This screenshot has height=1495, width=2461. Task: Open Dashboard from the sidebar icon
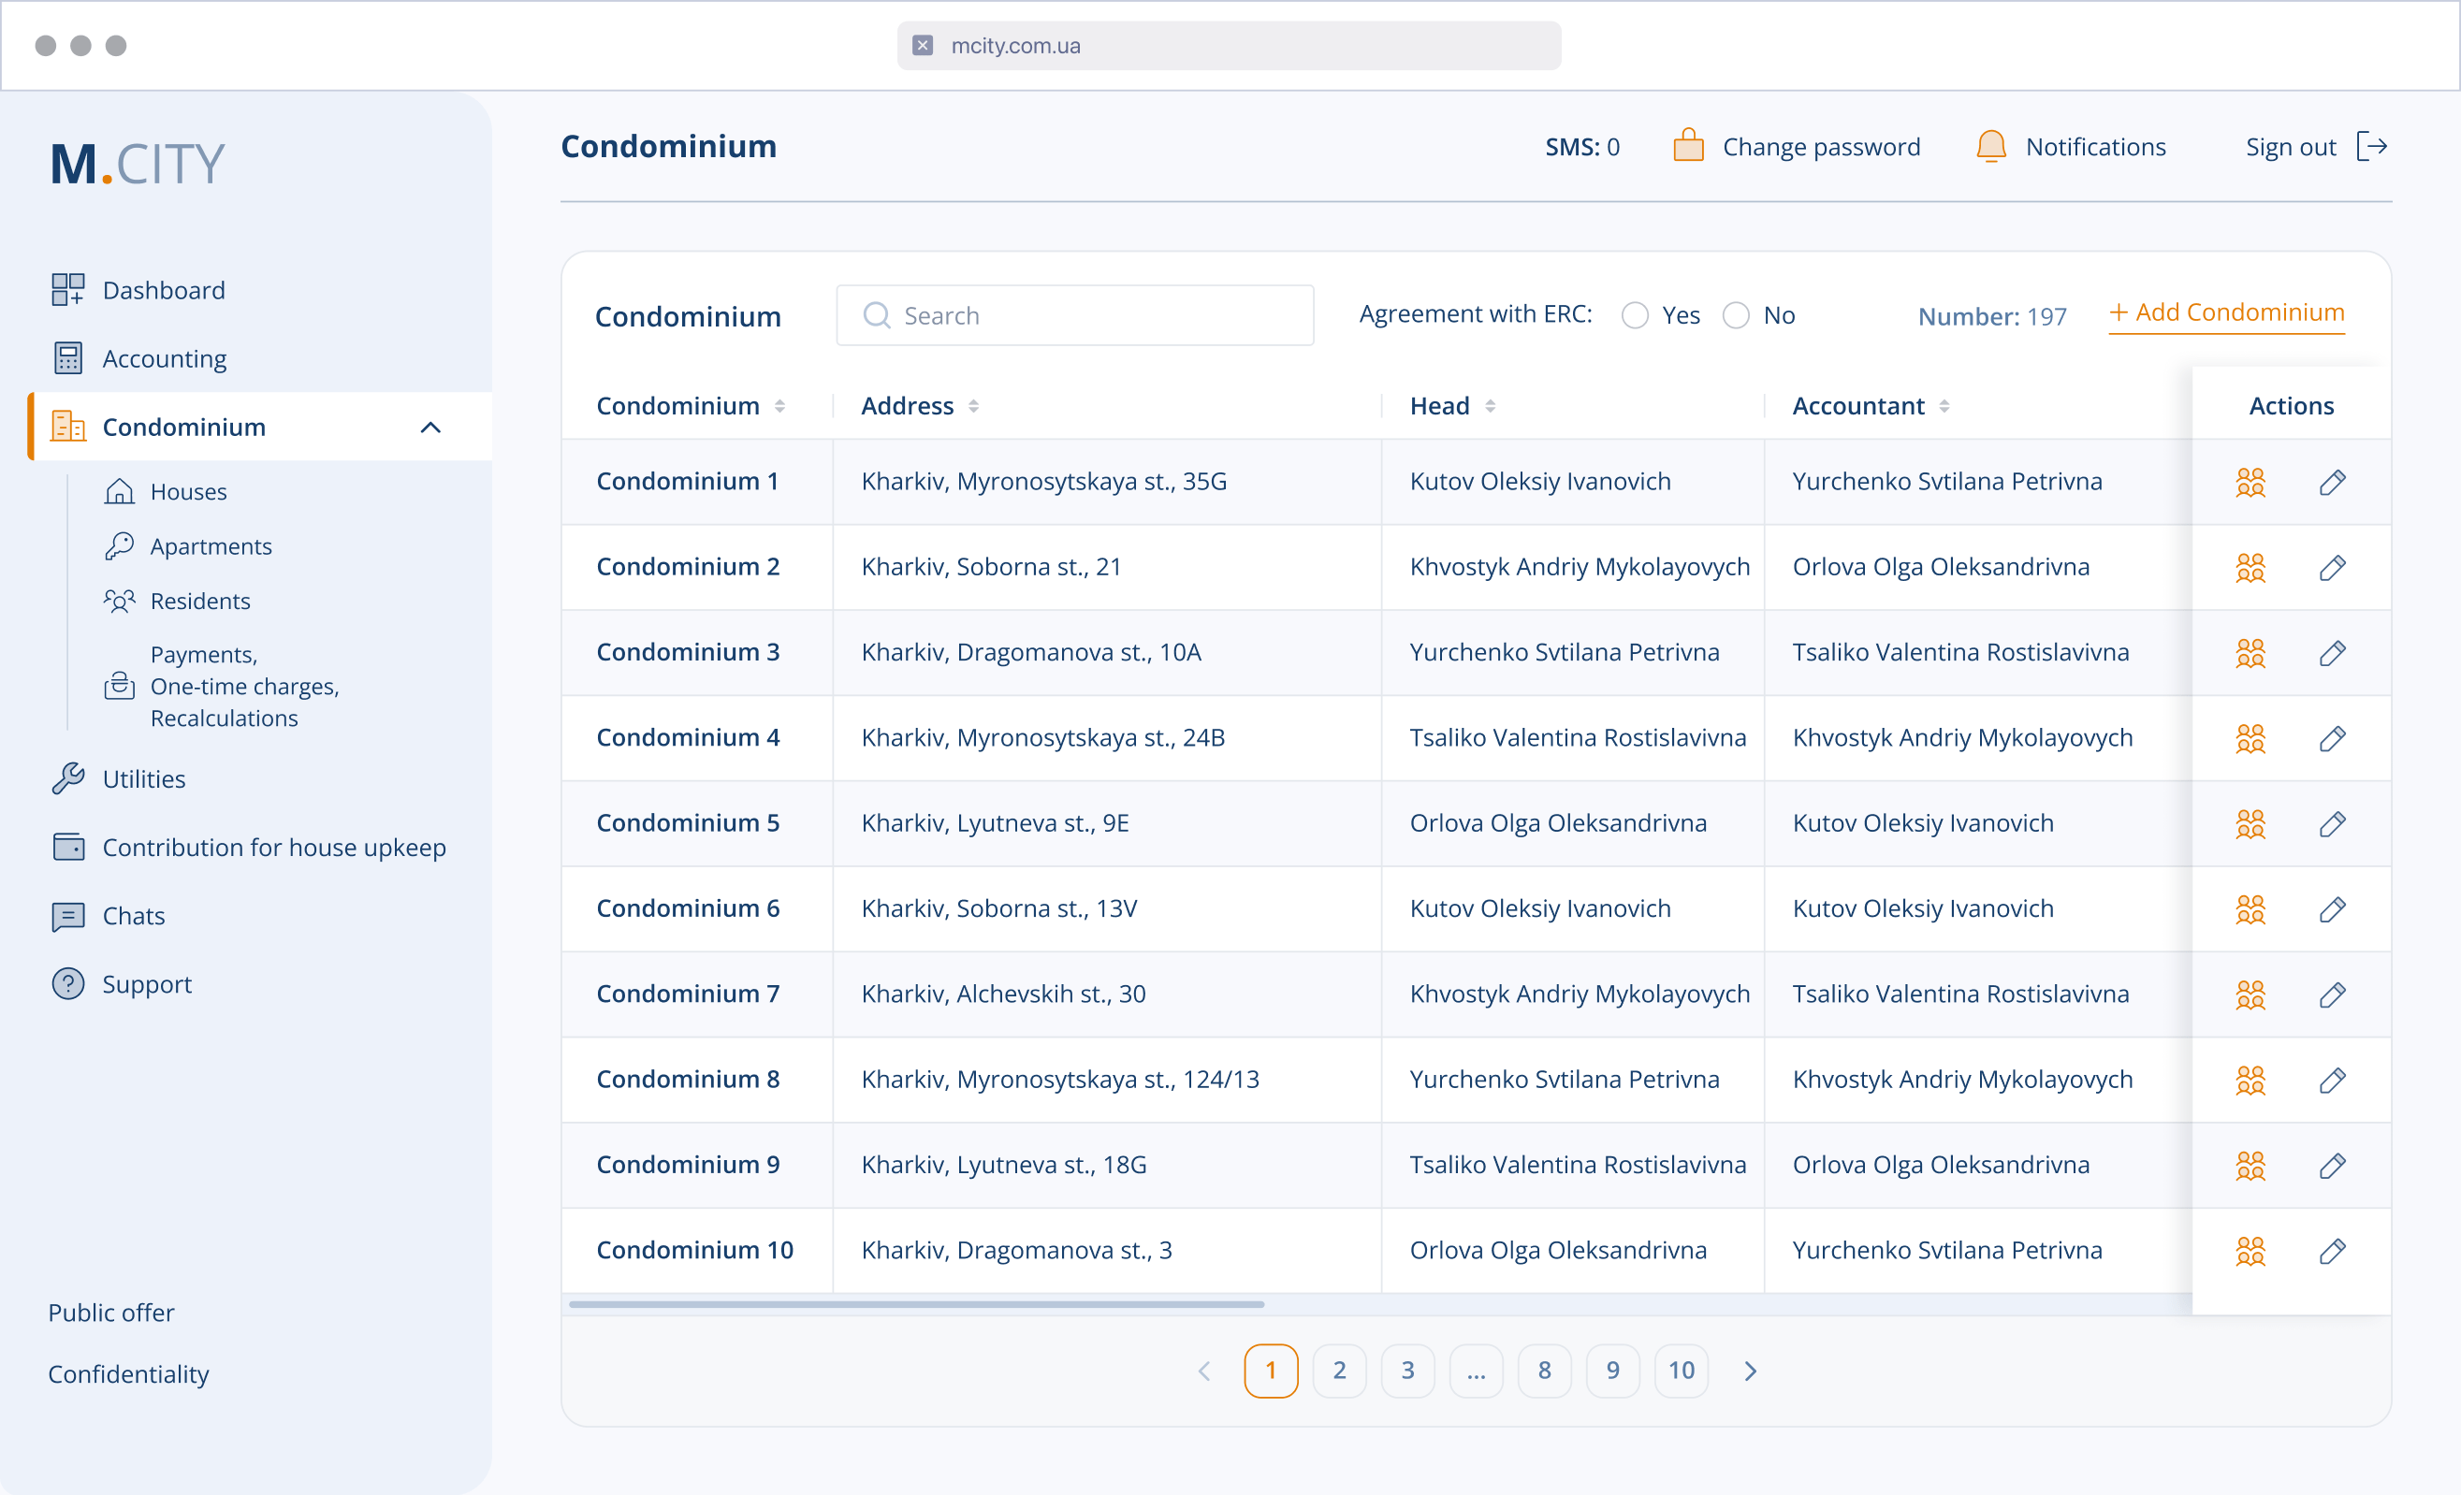pyautogui.click(x=68, y=290)
